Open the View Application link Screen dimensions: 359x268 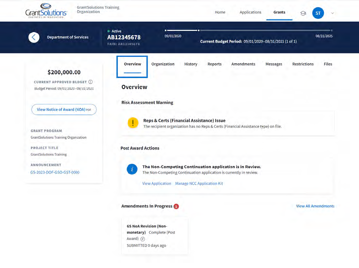point(157,183)
